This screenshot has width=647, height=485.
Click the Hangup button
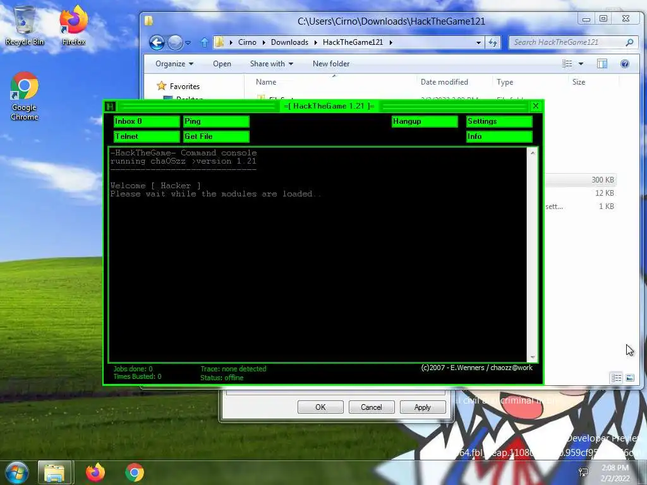point(425,121)
